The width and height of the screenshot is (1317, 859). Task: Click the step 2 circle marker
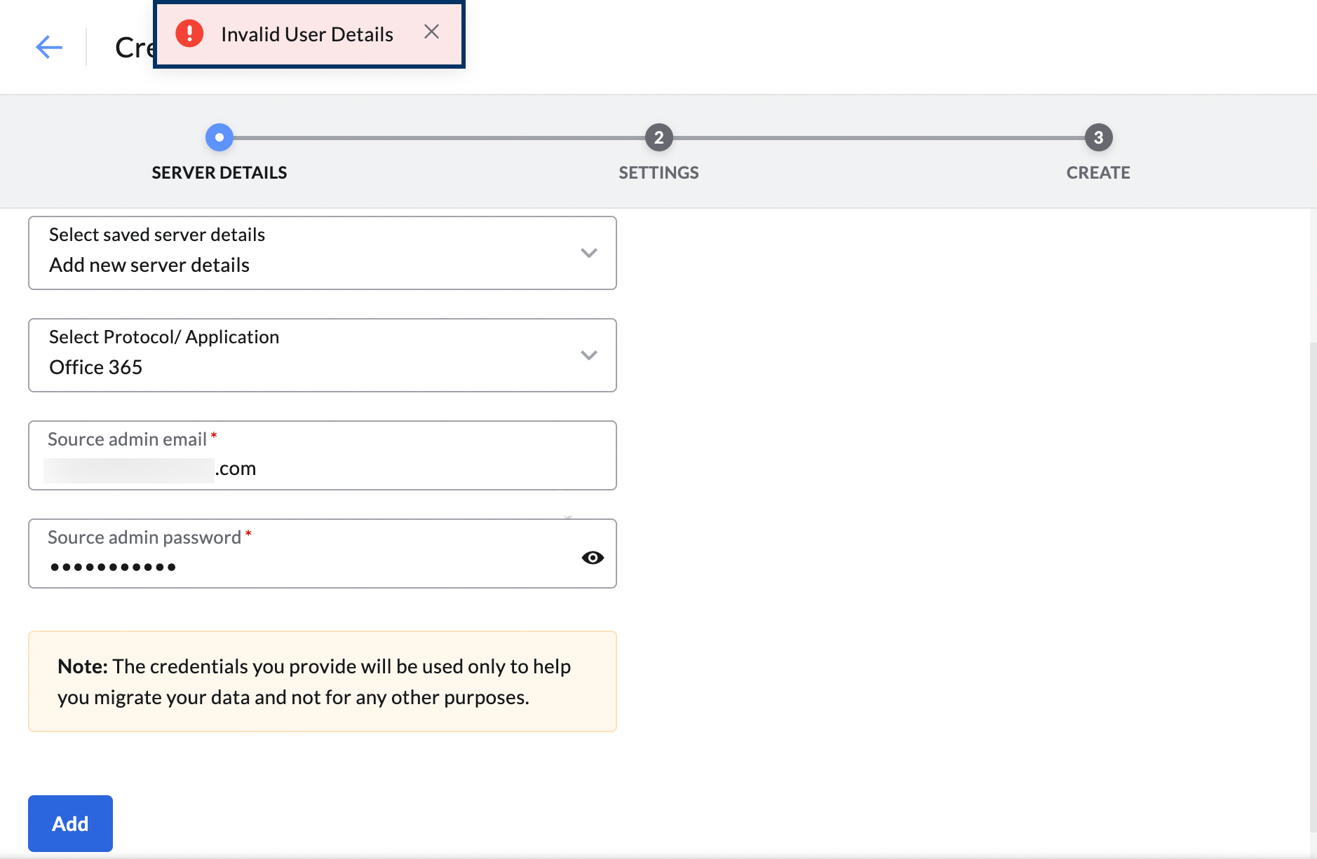tap(658, 137)
